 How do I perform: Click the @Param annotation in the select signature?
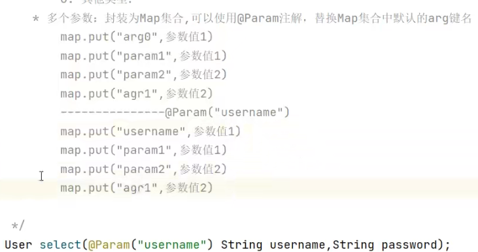[x=109, y=245]
